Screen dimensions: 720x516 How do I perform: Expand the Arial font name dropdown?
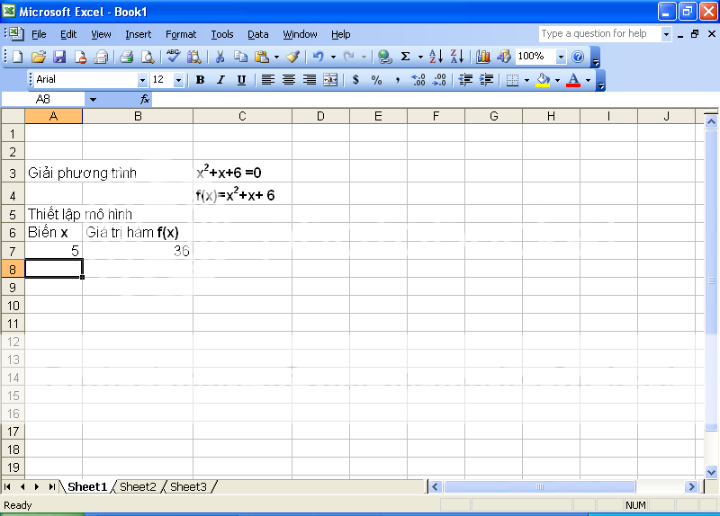141,80
